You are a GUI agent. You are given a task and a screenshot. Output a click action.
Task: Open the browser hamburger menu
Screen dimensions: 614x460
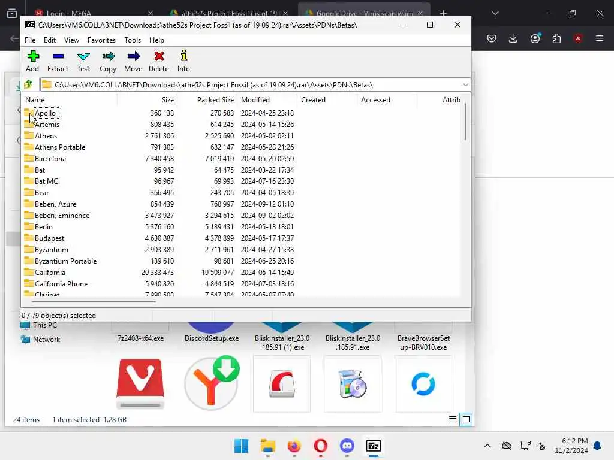(599, 38)
